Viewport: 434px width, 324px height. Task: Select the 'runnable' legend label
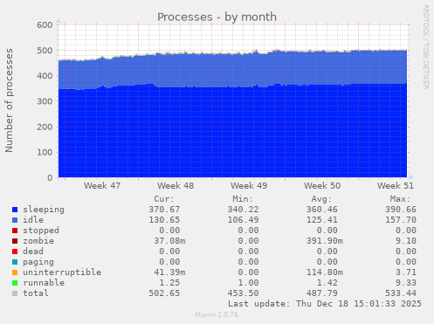coord(44,283)
